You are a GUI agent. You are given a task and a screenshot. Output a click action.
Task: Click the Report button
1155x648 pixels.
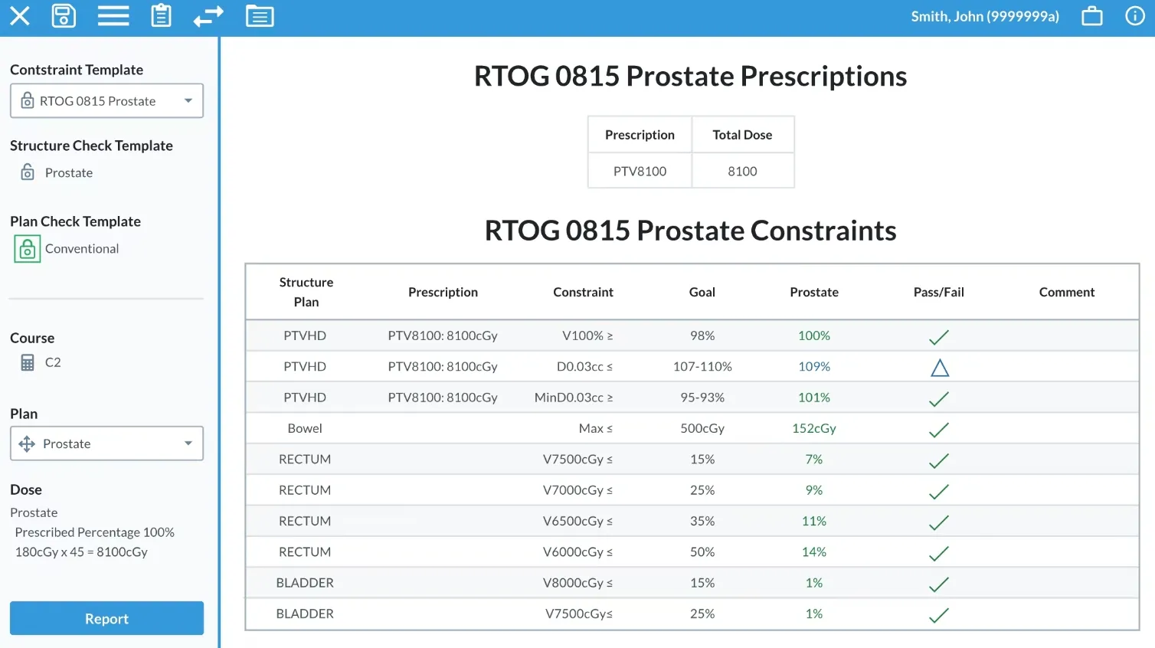pos(106,618)
